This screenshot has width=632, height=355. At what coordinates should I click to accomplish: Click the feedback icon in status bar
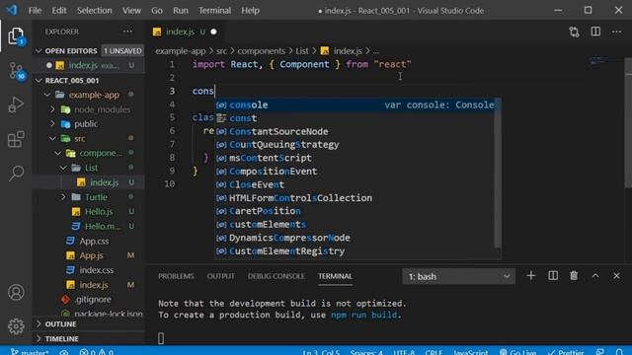coord(600,352)
